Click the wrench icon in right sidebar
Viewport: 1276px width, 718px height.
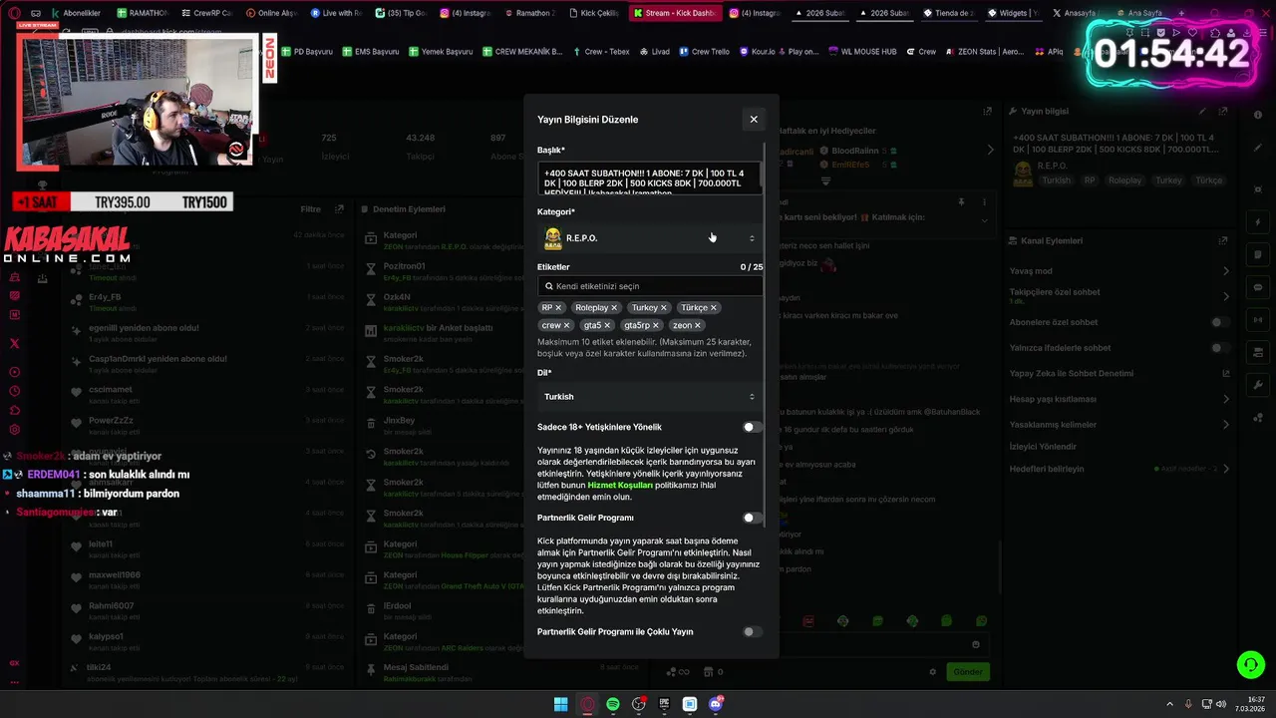tap(1257, 386)
